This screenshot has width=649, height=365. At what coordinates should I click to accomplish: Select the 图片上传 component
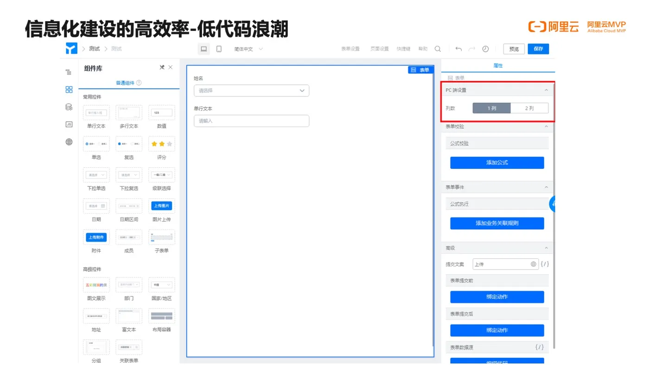162,210
